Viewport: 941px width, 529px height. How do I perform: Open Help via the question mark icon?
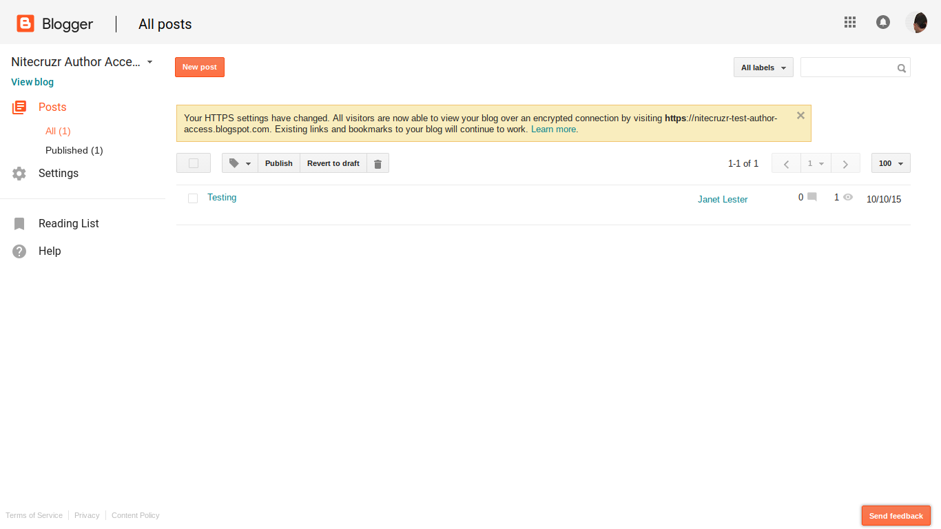(19, 251)
